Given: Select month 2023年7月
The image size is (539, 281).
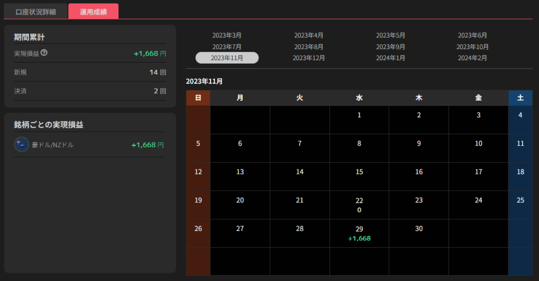Looking at the screenshot, I should 227,47.
